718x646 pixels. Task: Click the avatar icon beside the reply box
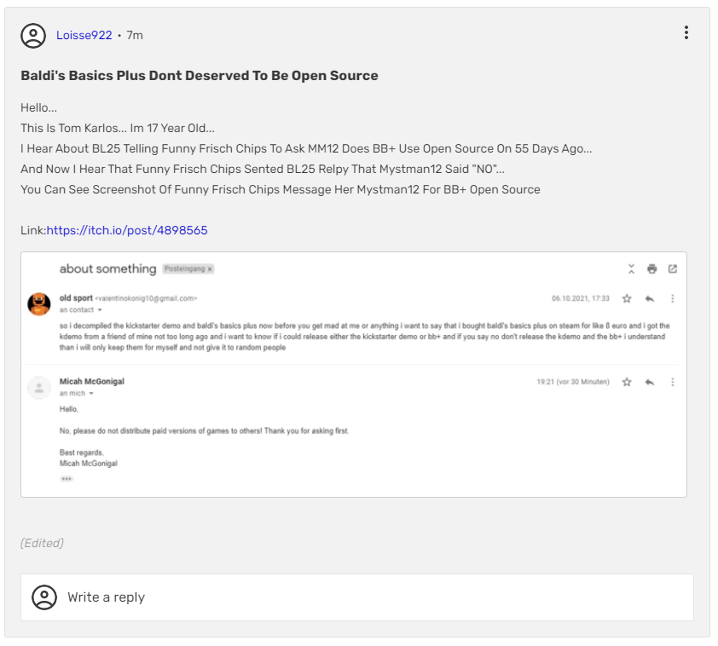point(44,597)
